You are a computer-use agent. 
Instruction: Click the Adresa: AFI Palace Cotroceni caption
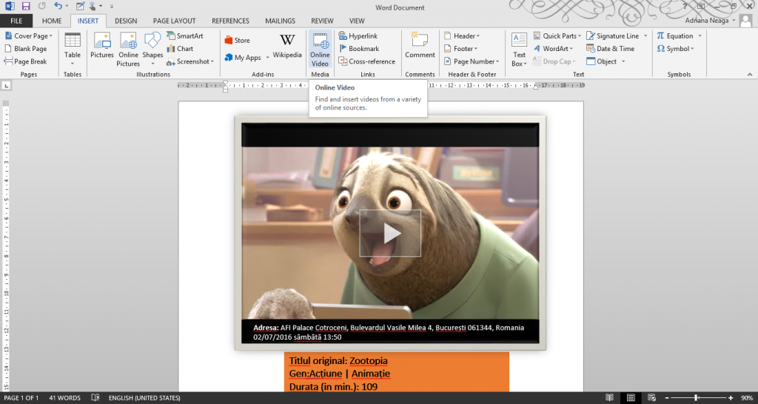coord(389,328)
